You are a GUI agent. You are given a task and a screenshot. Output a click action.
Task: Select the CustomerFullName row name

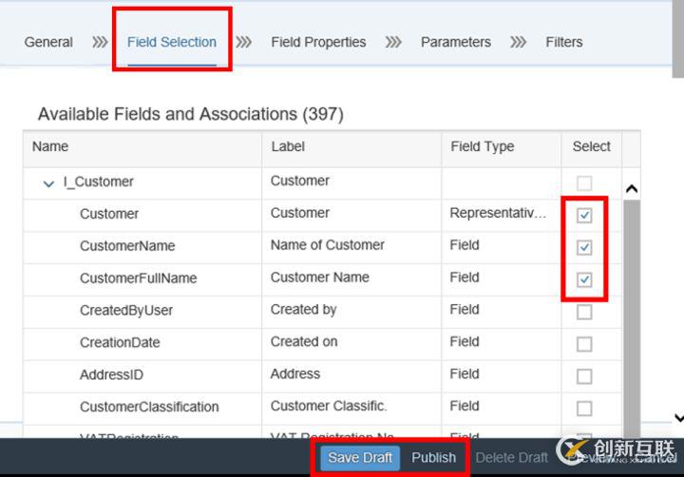pos(138,278)
